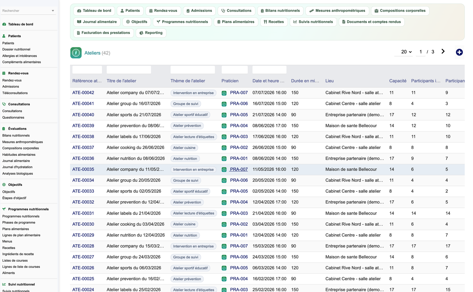Click the Rendez-vous calendar icon in sidebar
473x292 pixels.
[x=4, y=73]
